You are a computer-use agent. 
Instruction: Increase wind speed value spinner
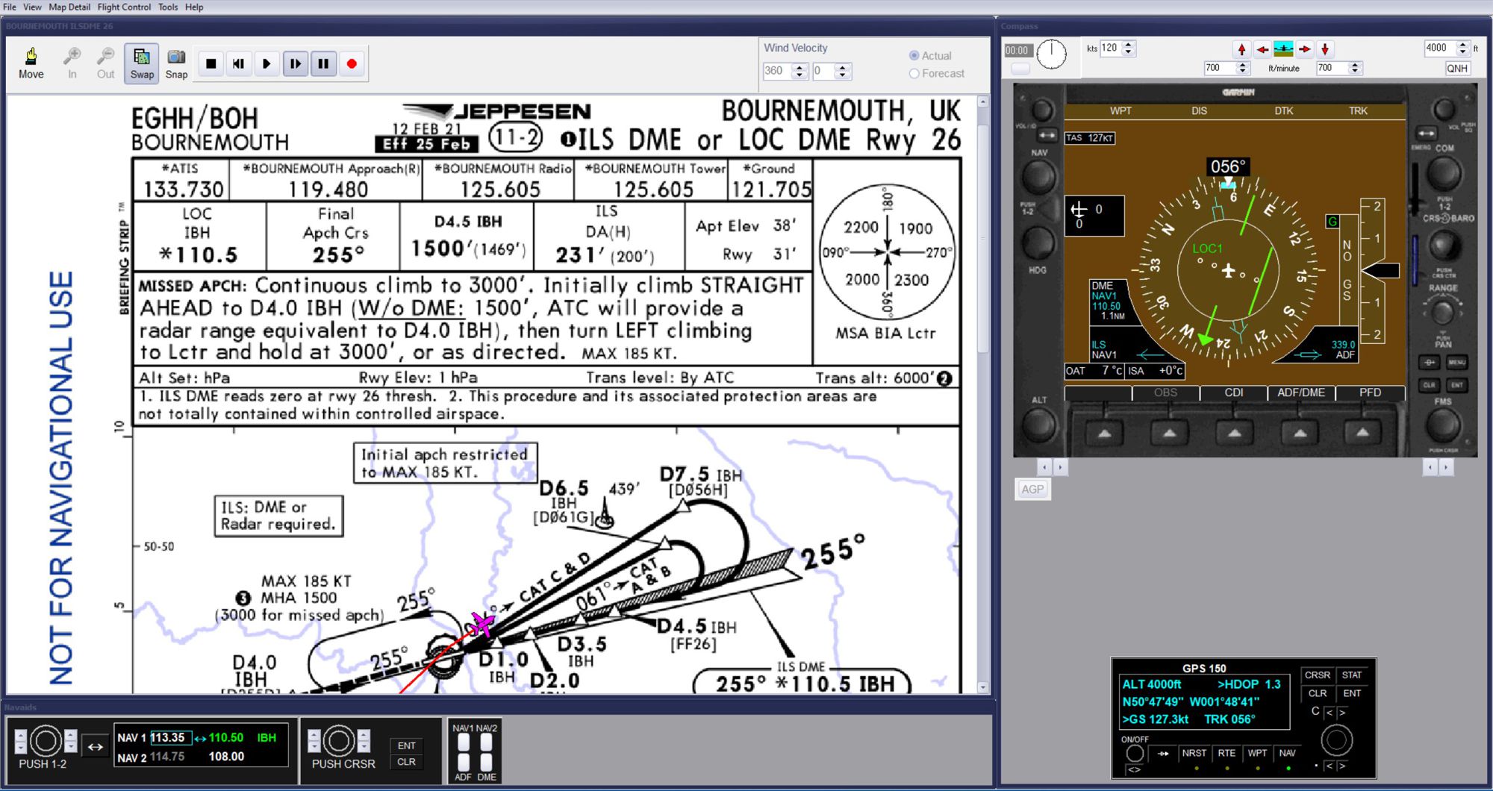[843, 67]
